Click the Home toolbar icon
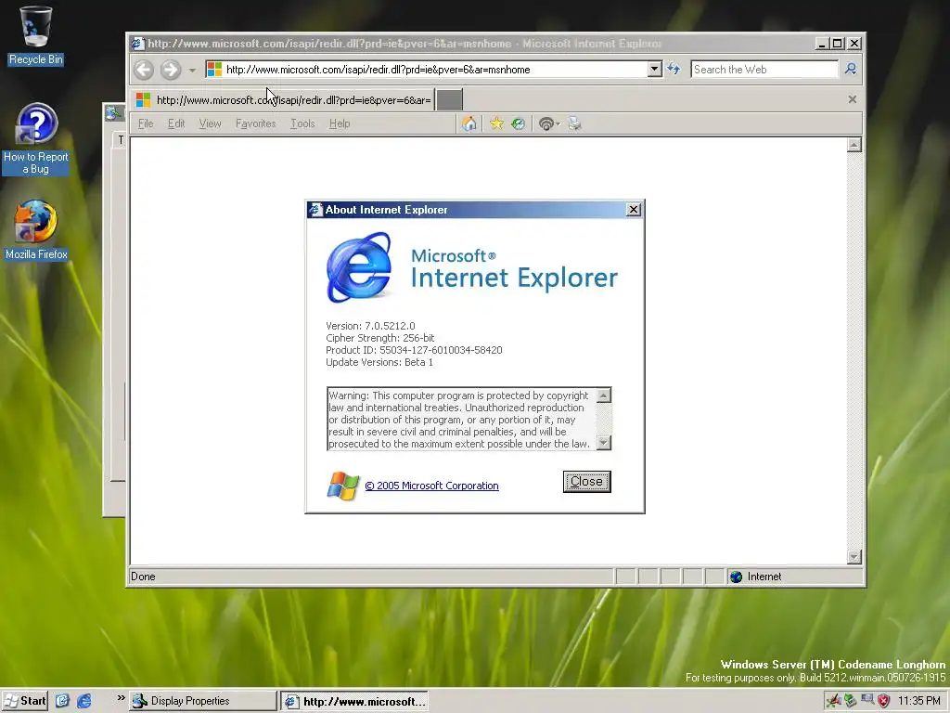The image size is (950, 713). click(469, 123)
